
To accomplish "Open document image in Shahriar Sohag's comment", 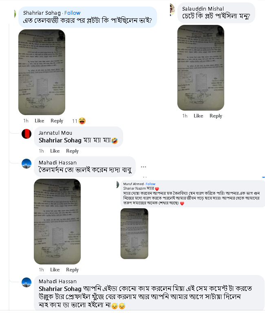I will (42, 72).
